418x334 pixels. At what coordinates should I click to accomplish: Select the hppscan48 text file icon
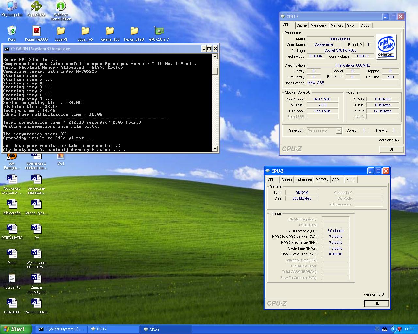(x=12, y=281)
